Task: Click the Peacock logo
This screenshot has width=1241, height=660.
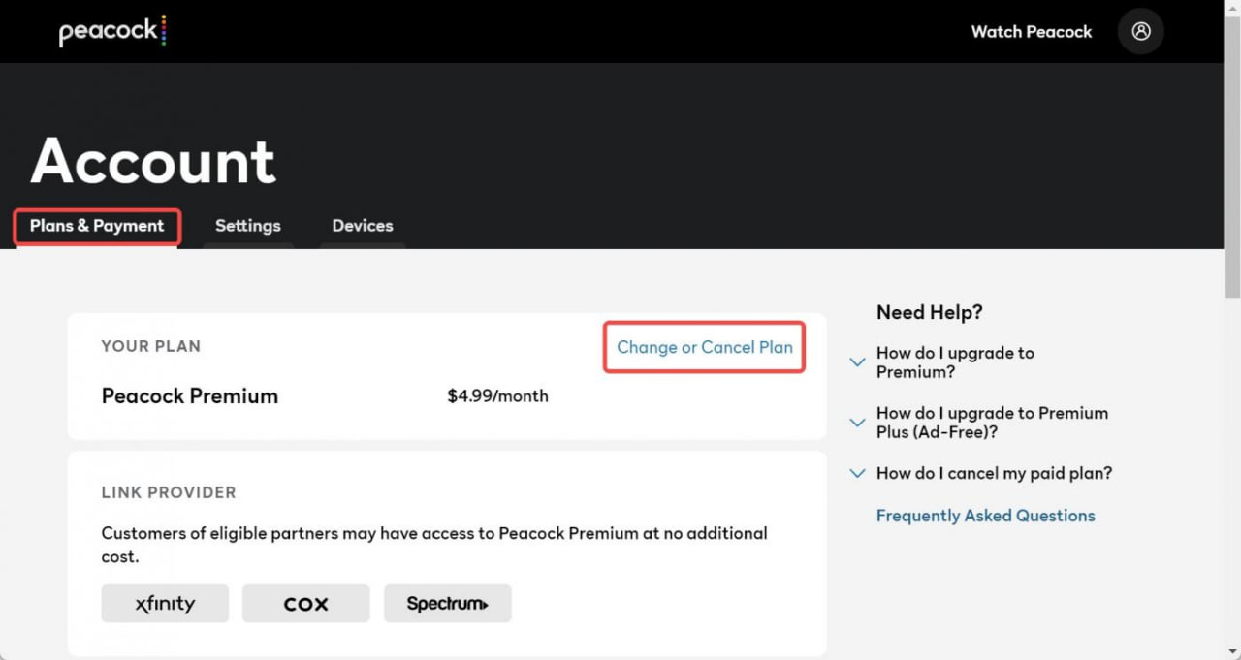Action: click(111, 31)
